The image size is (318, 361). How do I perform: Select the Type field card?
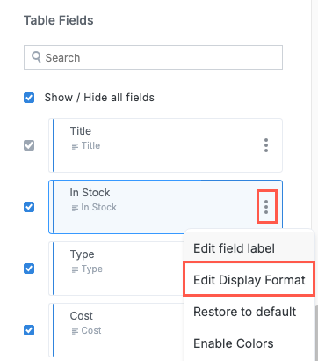click(117, 269)
